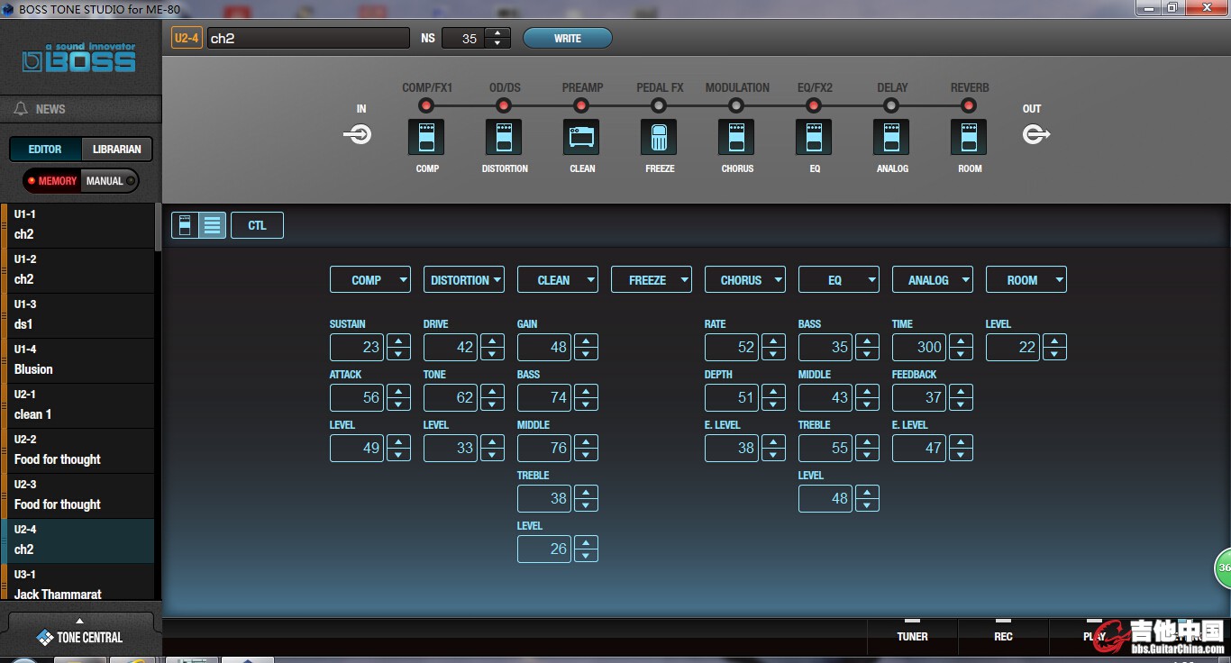The height and width of the screenshot is (663, 1231).
Task: Expand the CHORUS effect type dropdown
Action: [x=744, y=280]
